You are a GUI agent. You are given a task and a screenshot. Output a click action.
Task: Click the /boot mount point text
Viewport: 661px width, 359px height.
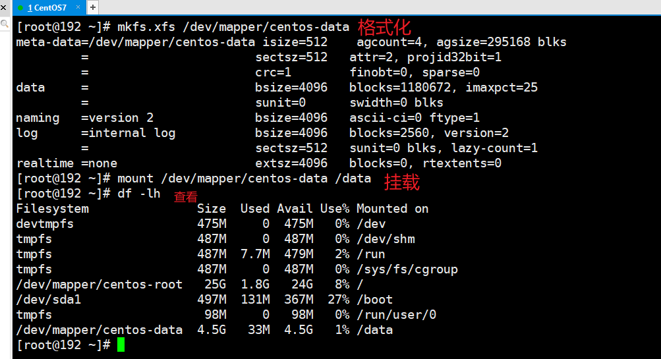pos(374,300)
